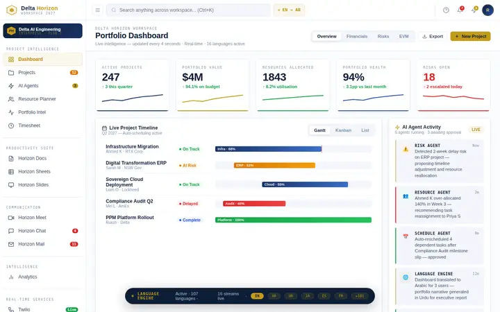Viewport: 500px width, 312px height.
Task: Toggle the sidebar hamburger menu icon
Action: click(x=98, y=10)
